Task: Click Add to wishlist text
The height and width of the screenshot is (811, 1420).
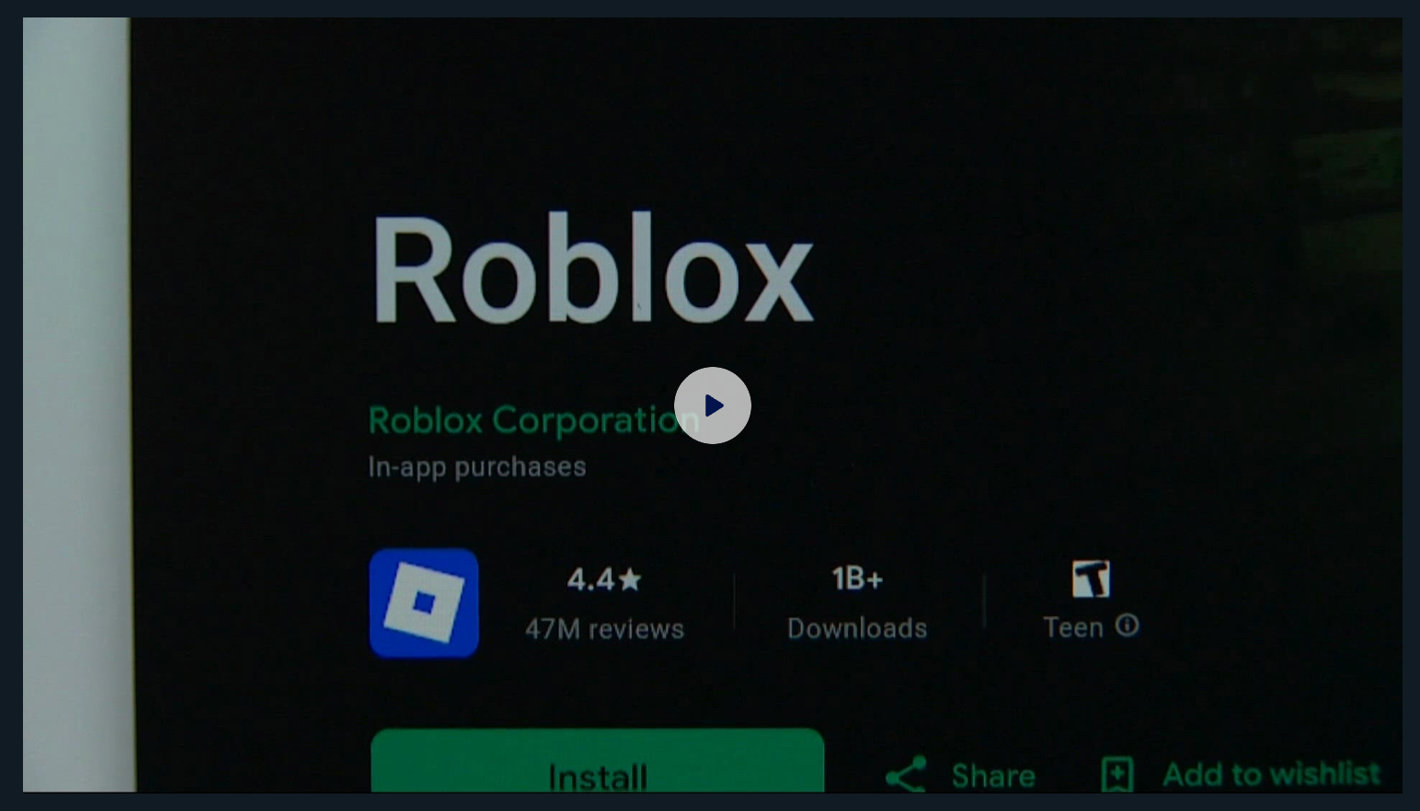Action: [1272, 774]
